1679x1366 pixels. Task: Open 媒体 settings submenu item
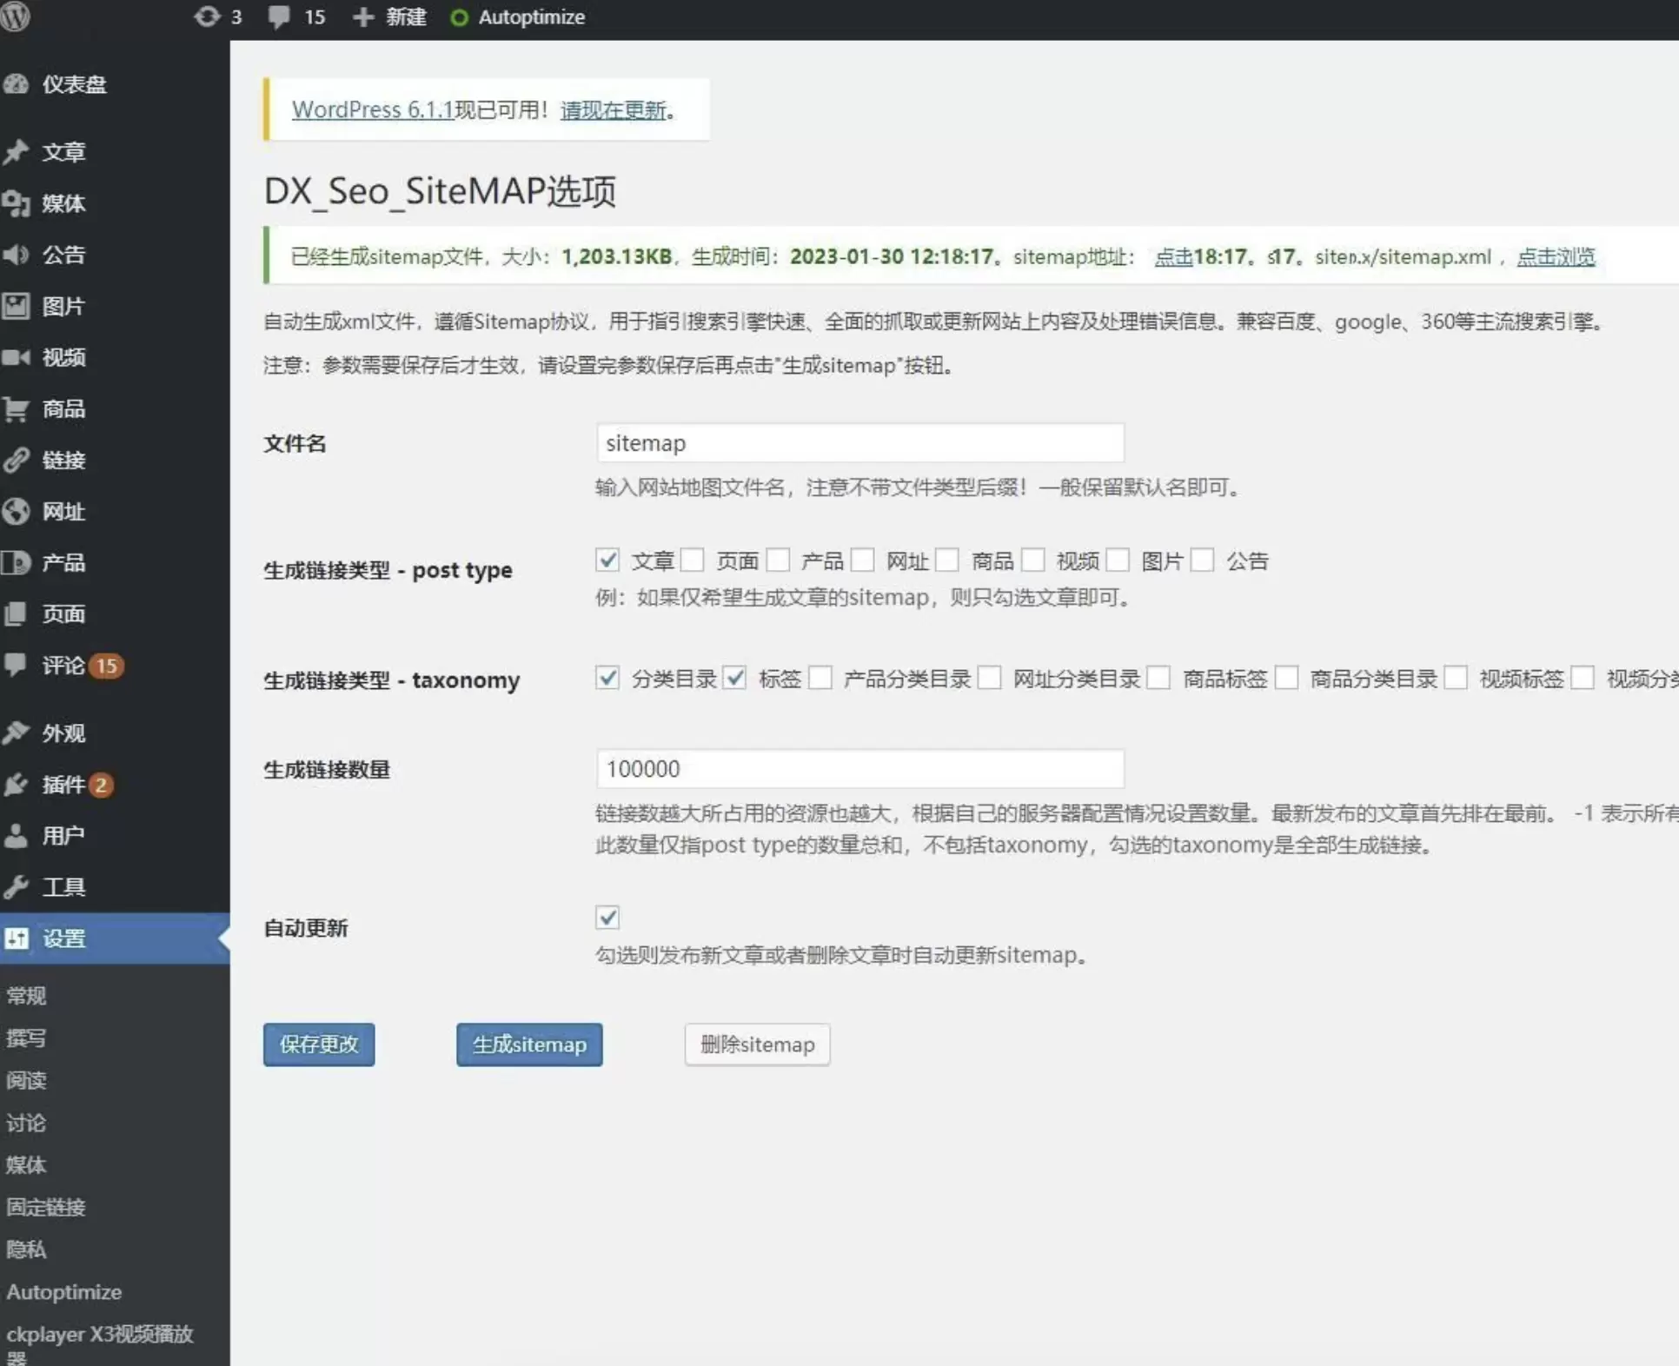coord(27,1164)
